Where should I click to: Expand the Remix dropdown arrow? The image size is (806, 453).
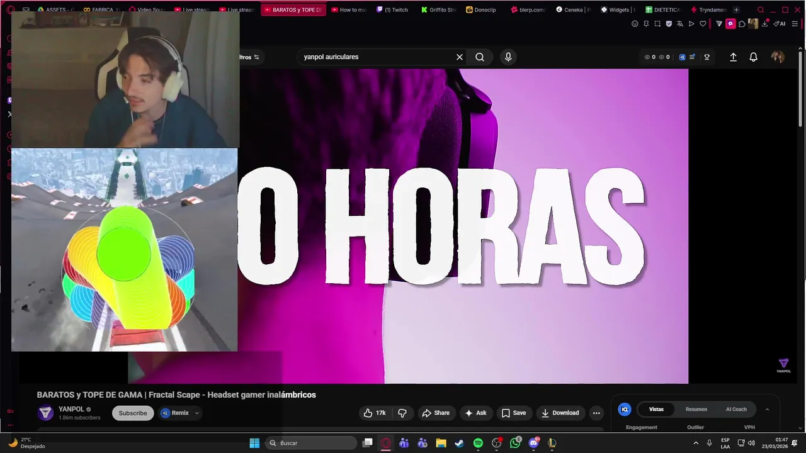pos(196,413)
